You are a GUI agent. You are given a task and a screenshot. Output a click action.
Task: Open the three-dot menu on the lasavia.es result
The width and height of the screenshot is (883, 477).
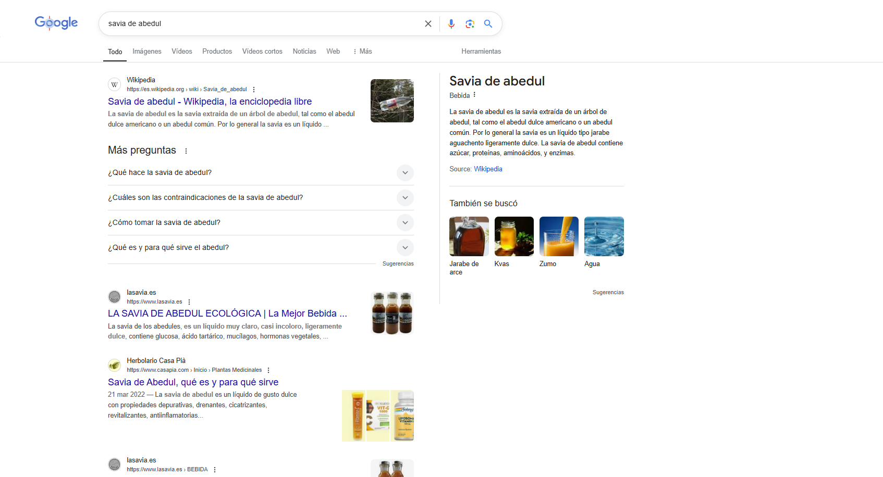[189, 302]
